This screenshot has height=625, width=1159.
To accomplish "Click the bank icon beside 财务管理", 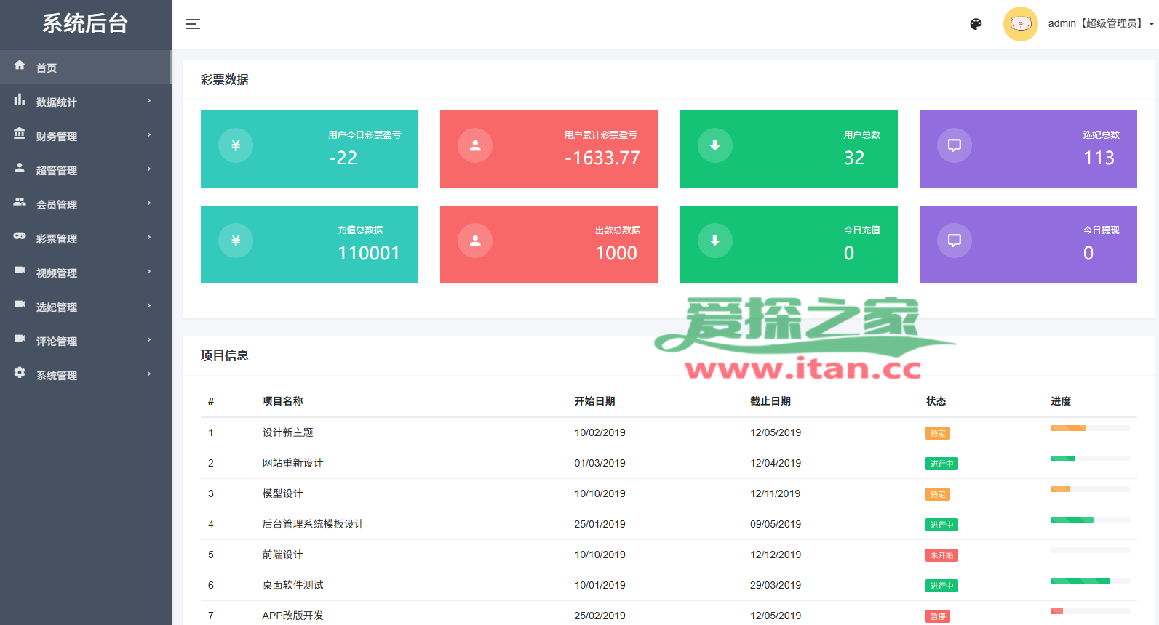I will click(20, 134).
